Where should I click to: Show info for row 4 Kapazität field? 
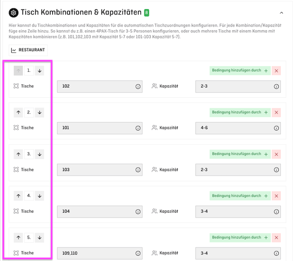pyautogui.click(x=276, y=212)
